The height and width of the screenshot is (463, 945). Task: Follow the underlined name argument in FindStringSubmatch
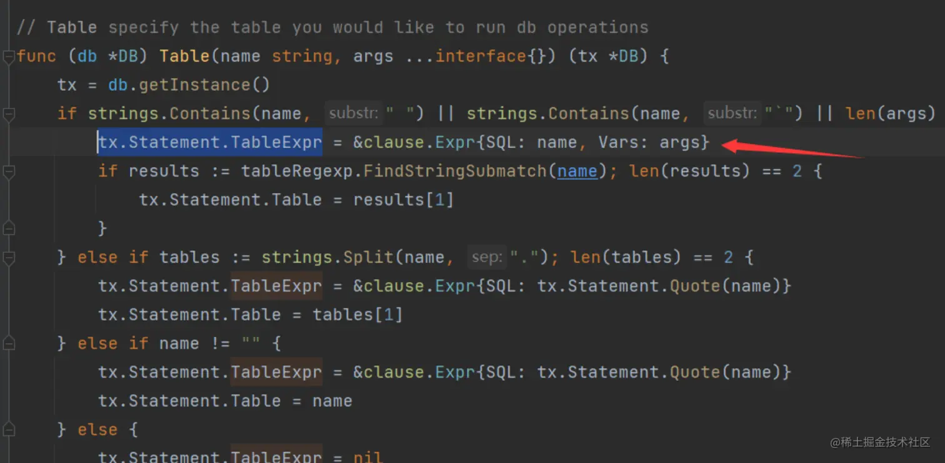[x=577, y=171]
